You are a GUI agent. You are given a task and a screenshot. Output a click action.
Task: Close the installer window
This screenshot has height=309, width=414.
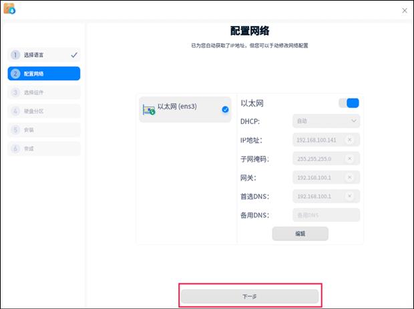click(x=404, y=10)
